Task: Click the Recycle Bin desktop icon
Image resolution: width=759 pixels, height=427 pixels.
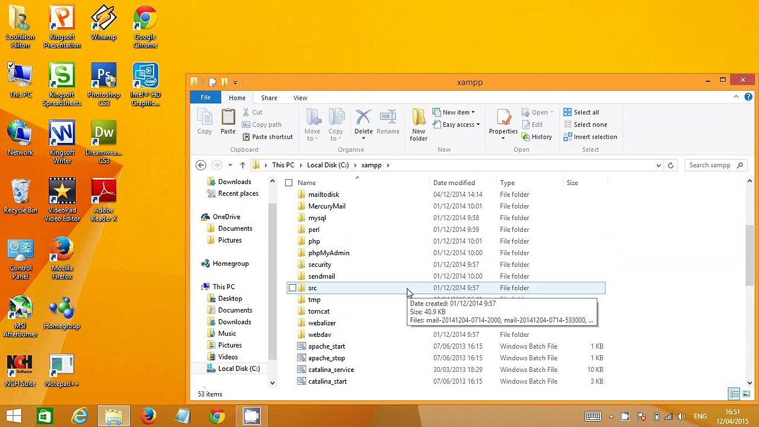Action: [20, 196]
